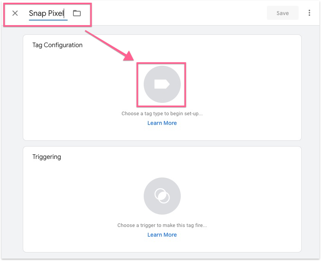Select the tag type icon in Tag Configuration
321x261 pixels.
click(162, 84)
